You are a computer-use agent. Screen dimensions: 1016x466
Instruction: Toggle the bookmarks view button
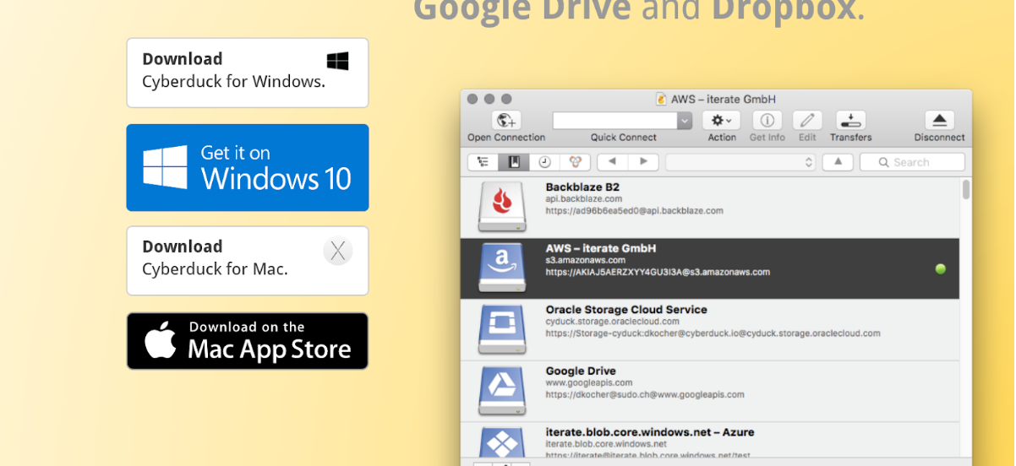click(x=513, y=162)
